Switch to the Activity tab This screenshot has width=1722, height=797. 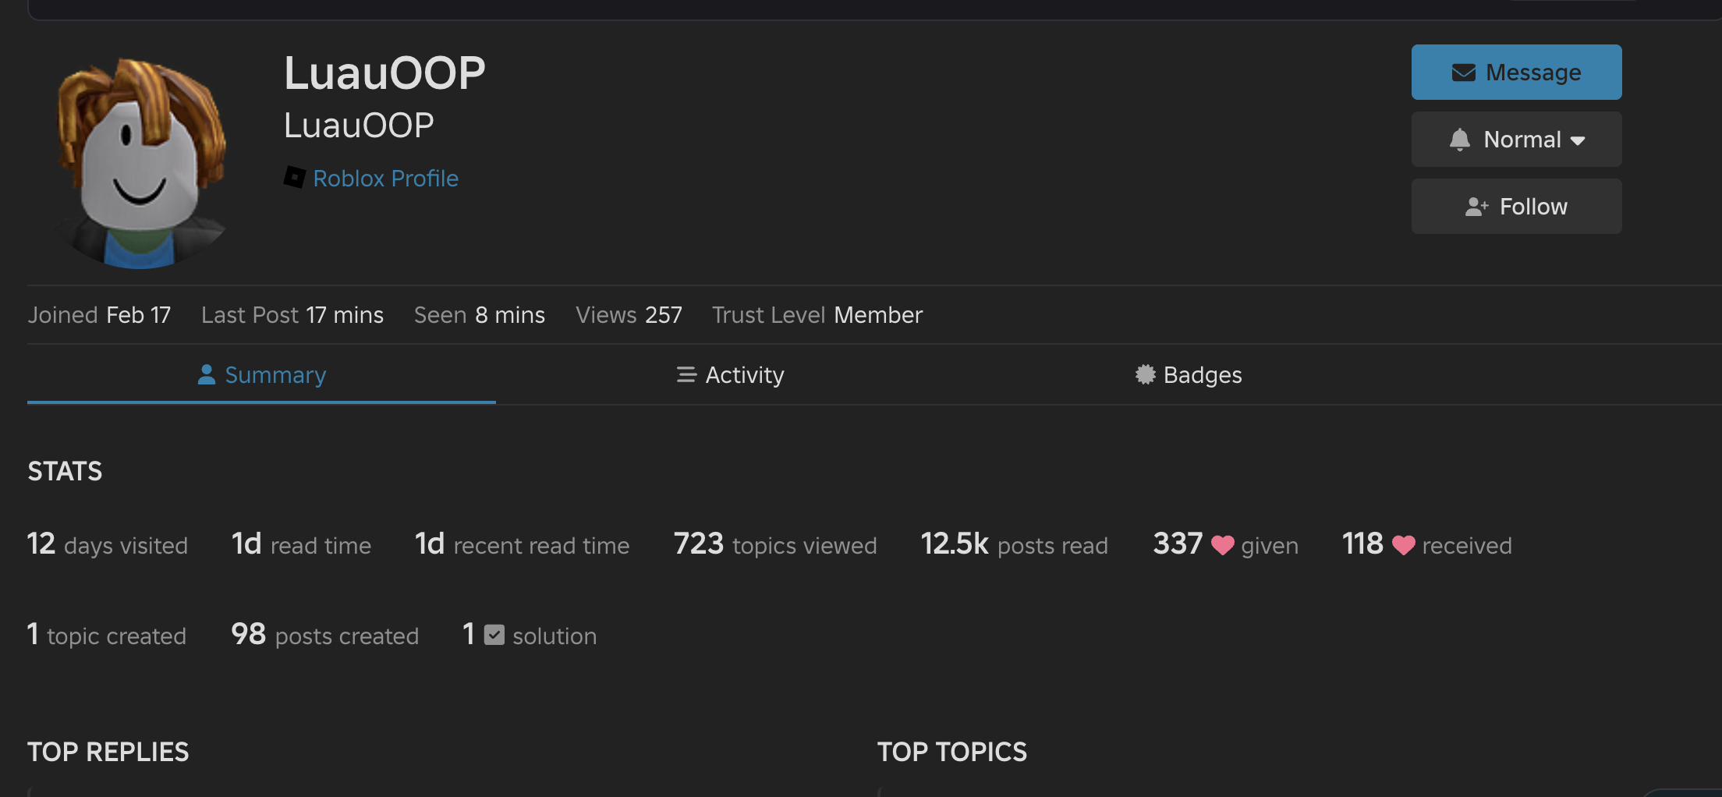pyautogui.click(x=730, y=375)
